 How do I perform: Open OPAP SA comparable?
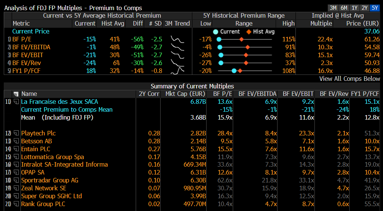33,172
